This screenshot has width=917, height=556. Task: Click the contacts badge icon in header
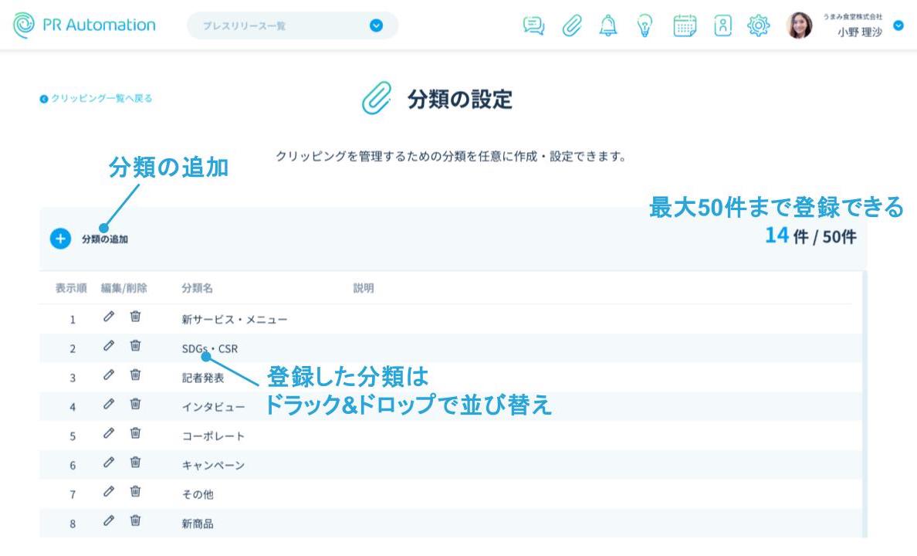(722, 25)
